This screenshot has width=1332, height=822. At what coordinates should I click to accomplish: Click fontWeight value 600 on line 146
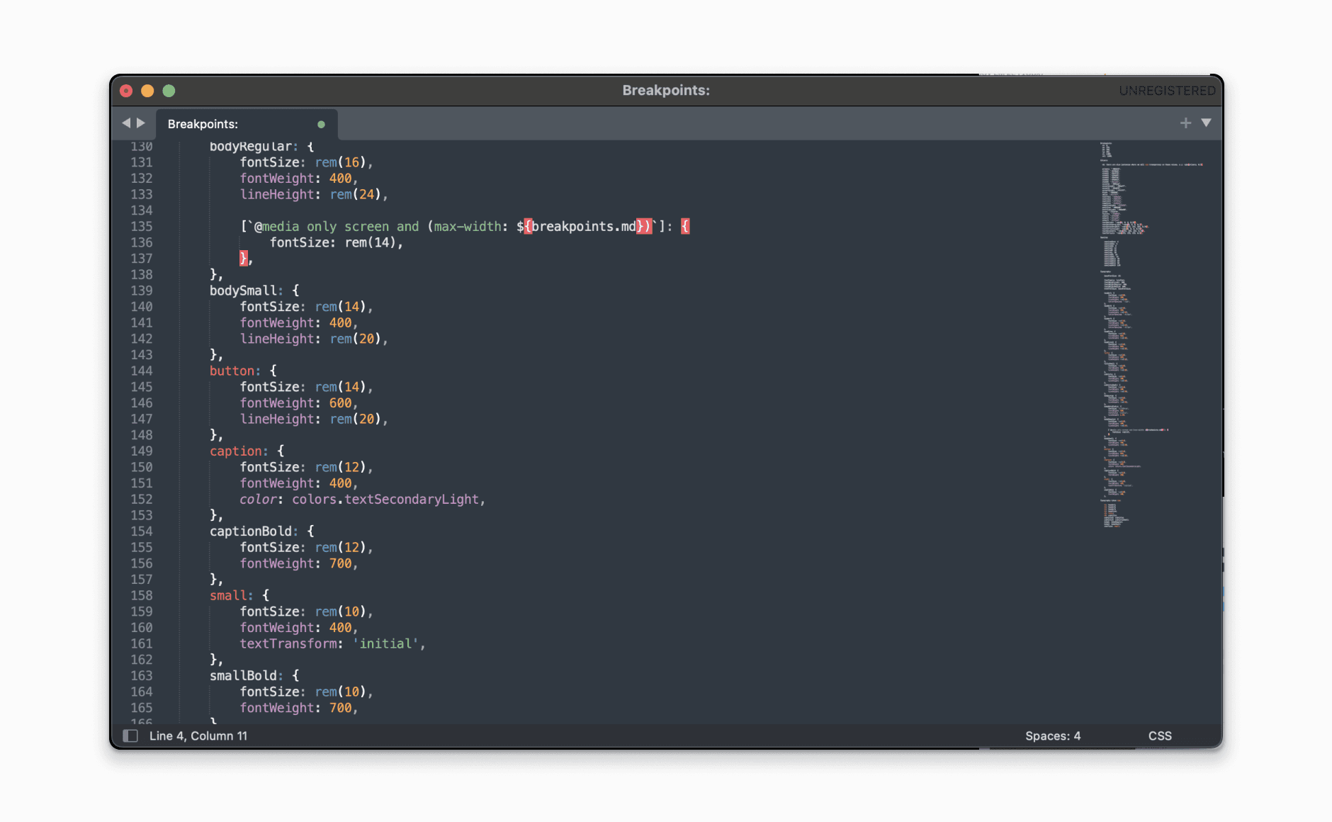pos(340,402)
